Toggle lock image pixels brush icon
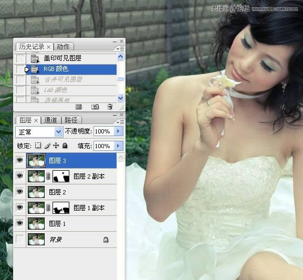Viewport: 303px width, 280px height. (47, 146)
